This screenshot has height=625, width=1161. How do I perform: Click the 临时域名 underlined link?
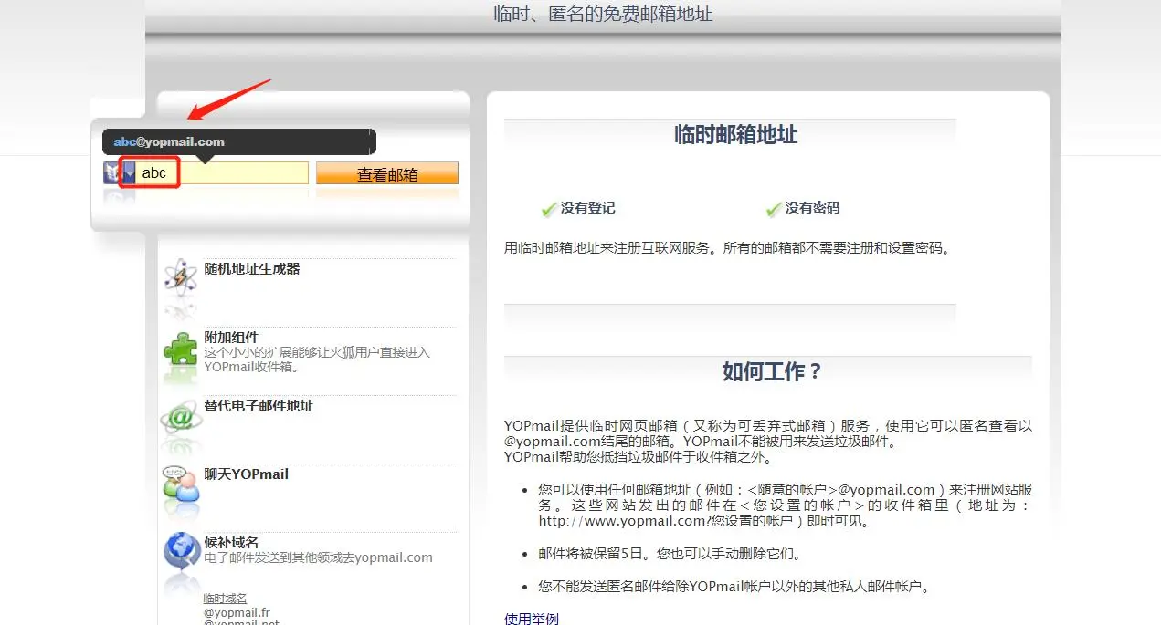click(x=225, y=599)
